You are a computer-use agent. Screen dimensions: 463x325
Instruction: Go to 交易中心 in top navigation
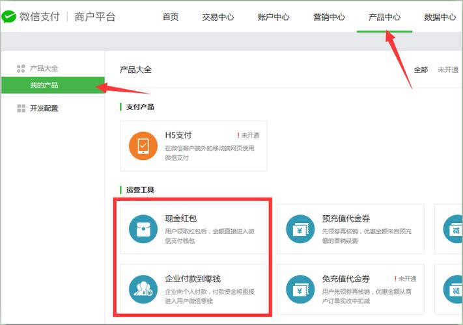coord(218,18)
